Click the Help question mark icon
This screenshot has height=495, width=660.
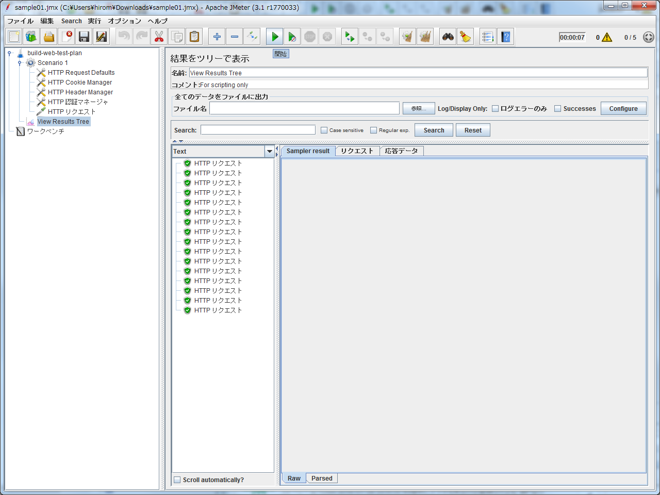(x=506, y=37)
